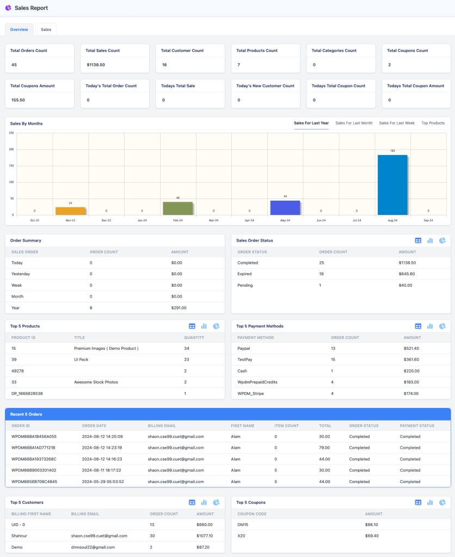The image size is (455, 557).
Task: Show Sales Order Status as pie chart
Action: tap(442, 240)
